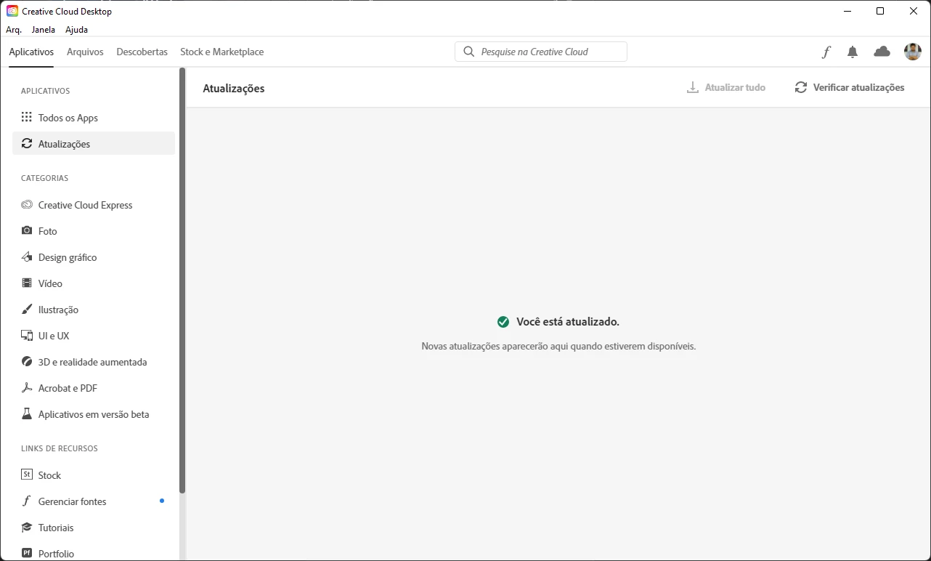Click the sphere icon for 3D e realidade aumentada
The image size is (931, 561).
point(27,361)
